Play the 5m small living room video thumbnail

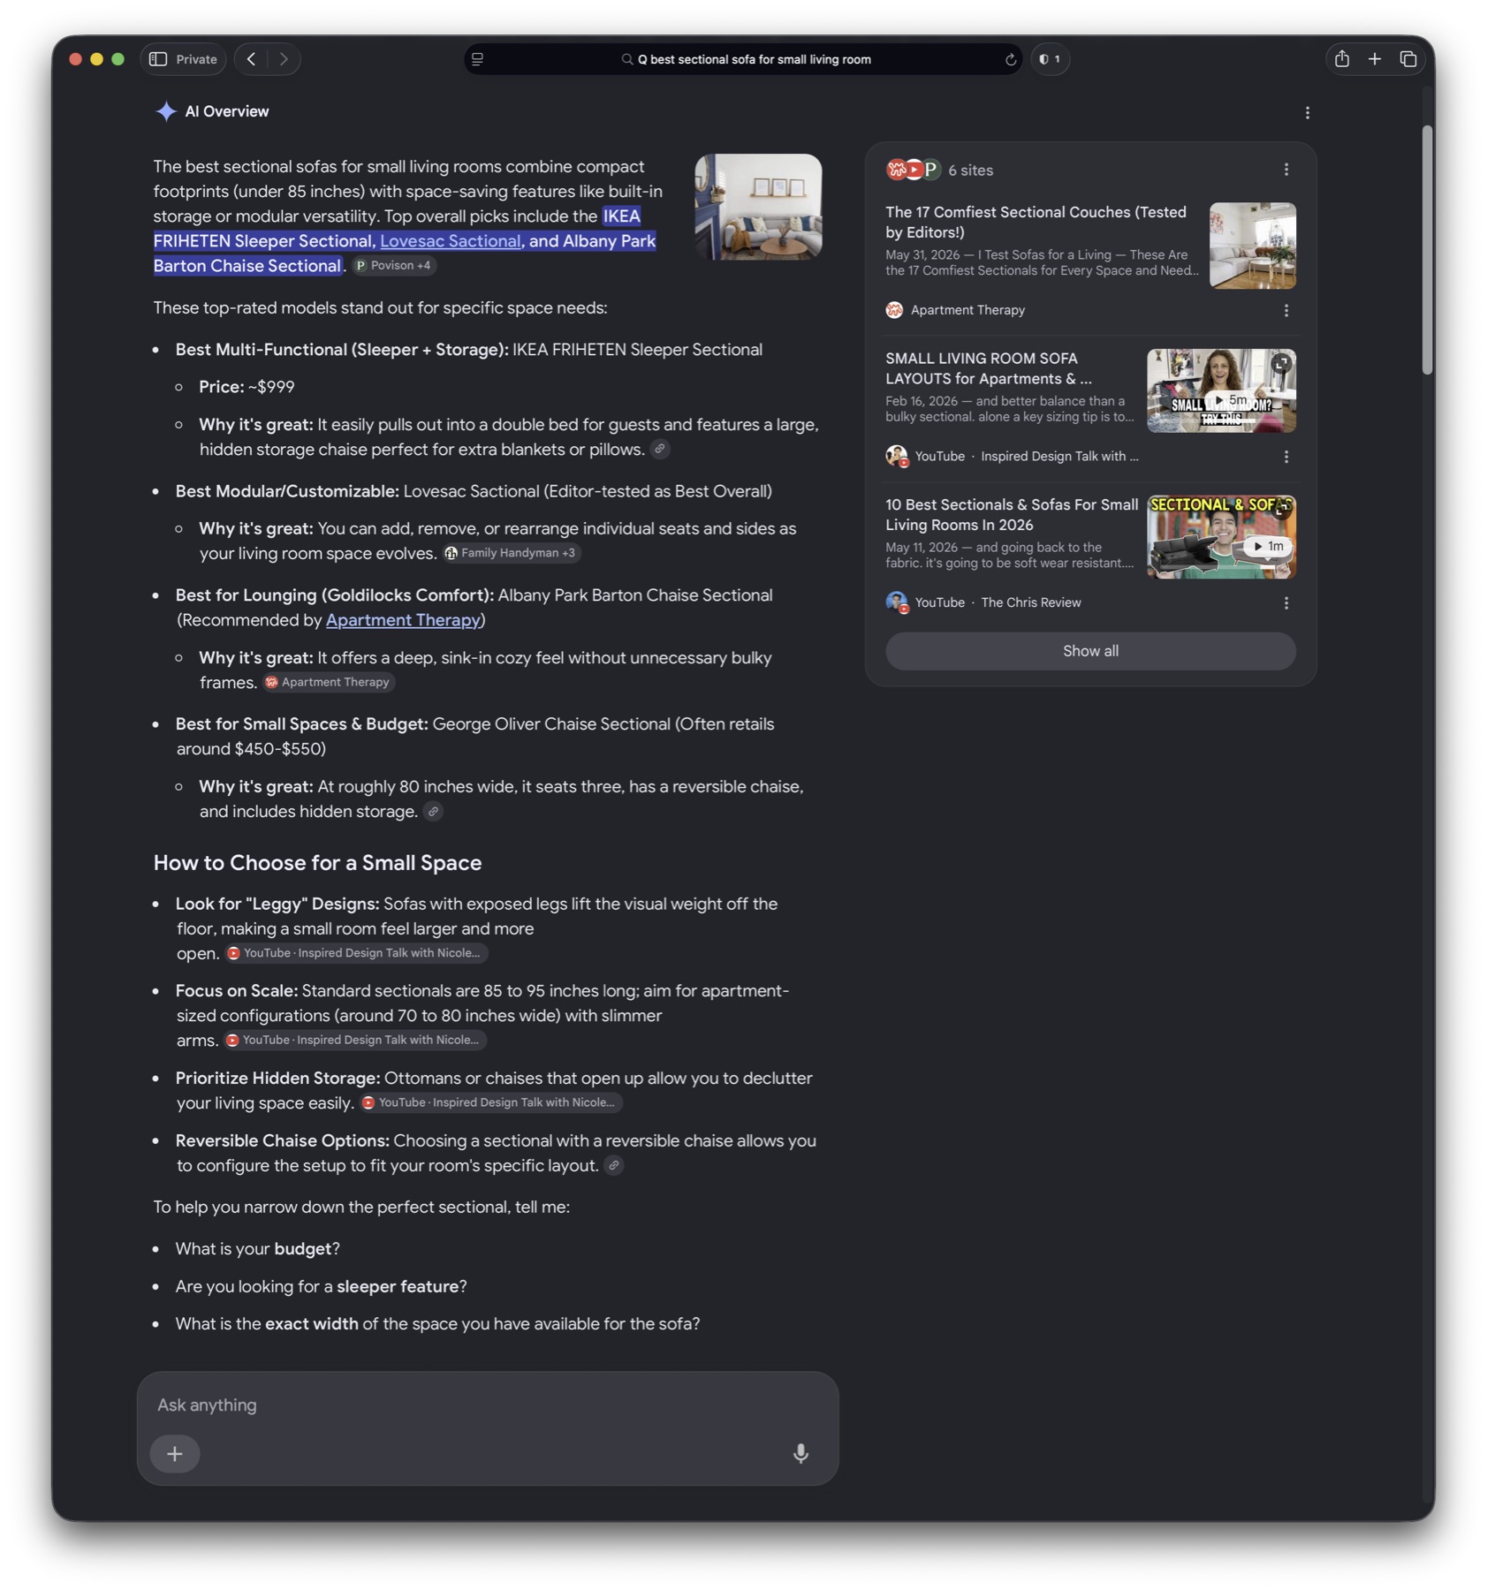coord(1221,390)
